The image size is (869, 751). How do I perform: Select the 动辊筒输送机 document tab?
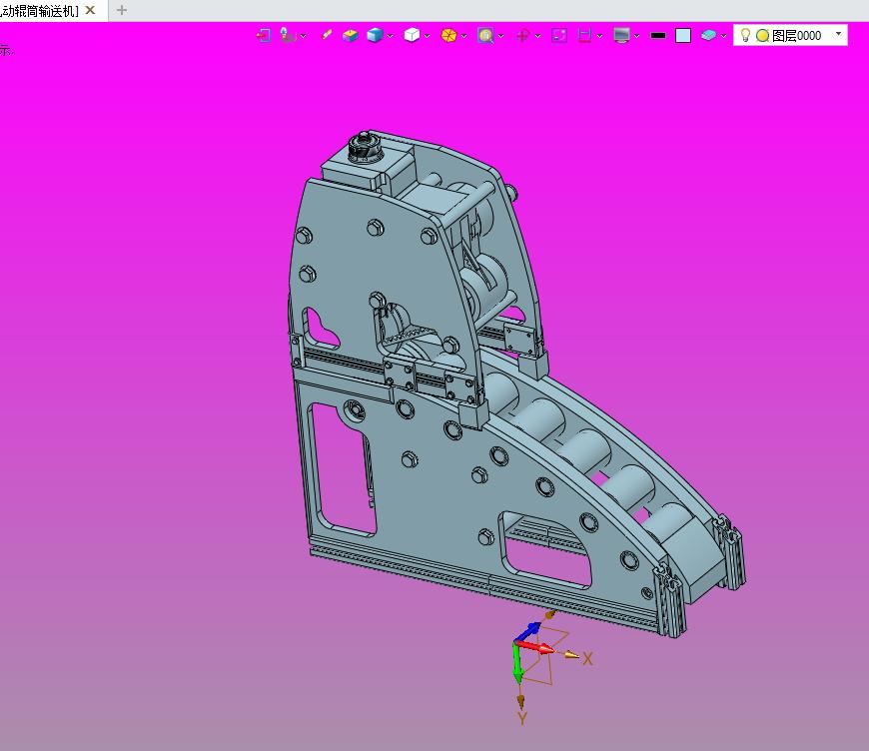pos(40,11)
